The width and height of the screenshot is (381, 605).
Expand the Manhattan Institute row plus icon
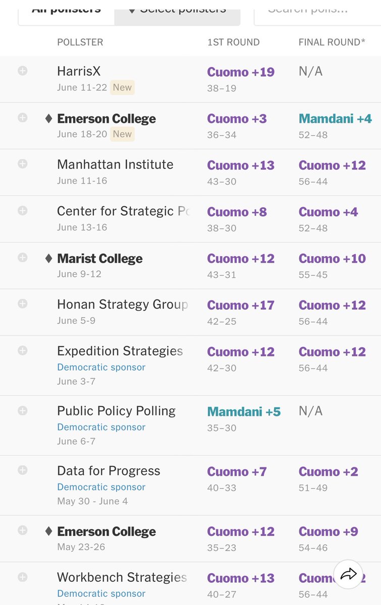point(22,164)
